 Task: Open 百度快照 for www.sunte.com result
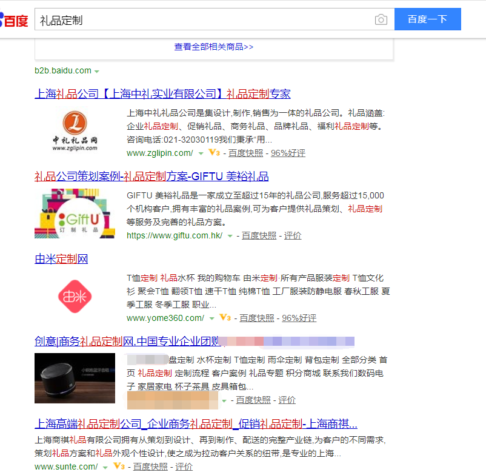pyautogui.click(x=150, y=467)
